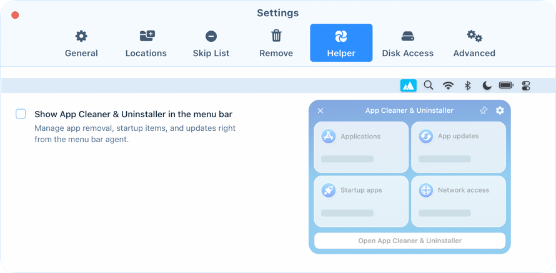Click the Applications icon in popup
The height and width of the screenshot is (273, 556).
click(x=329, y=136)
